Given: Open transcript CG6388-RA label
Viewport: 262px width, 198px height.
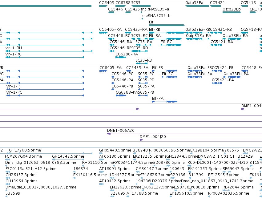Looking at the screenshot, I should (x=127, y=54).
